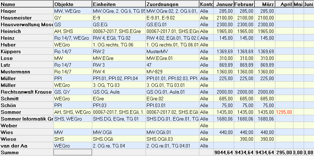This screenshot has width=314, height=156.
Task: Select the red 1295,00 April value
Action: coord(284,112)
